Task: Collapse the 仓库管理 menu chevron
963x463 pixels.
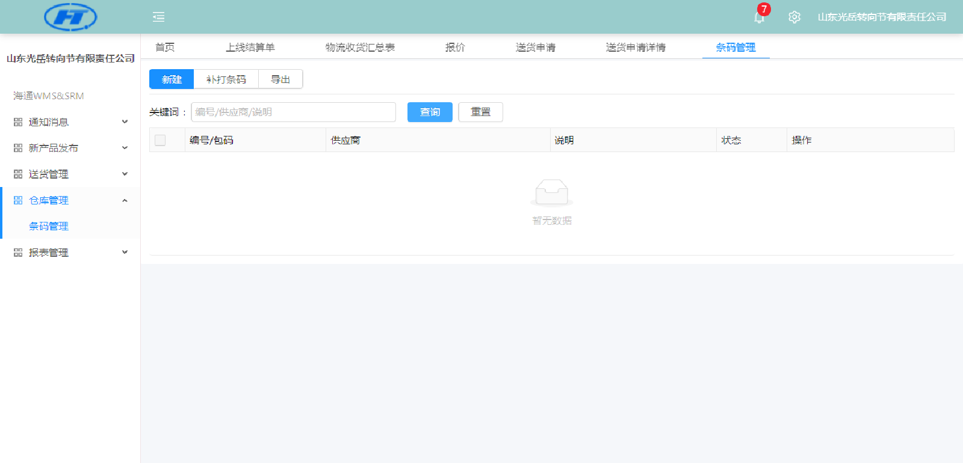Action: pos(125,200)
